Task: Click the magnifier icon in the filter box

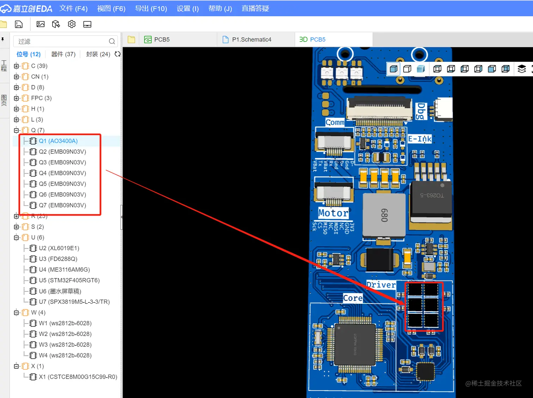Action: 112,41
